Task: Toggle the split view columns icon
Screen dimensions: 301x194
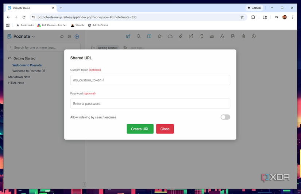Action: tap(149, 36)
